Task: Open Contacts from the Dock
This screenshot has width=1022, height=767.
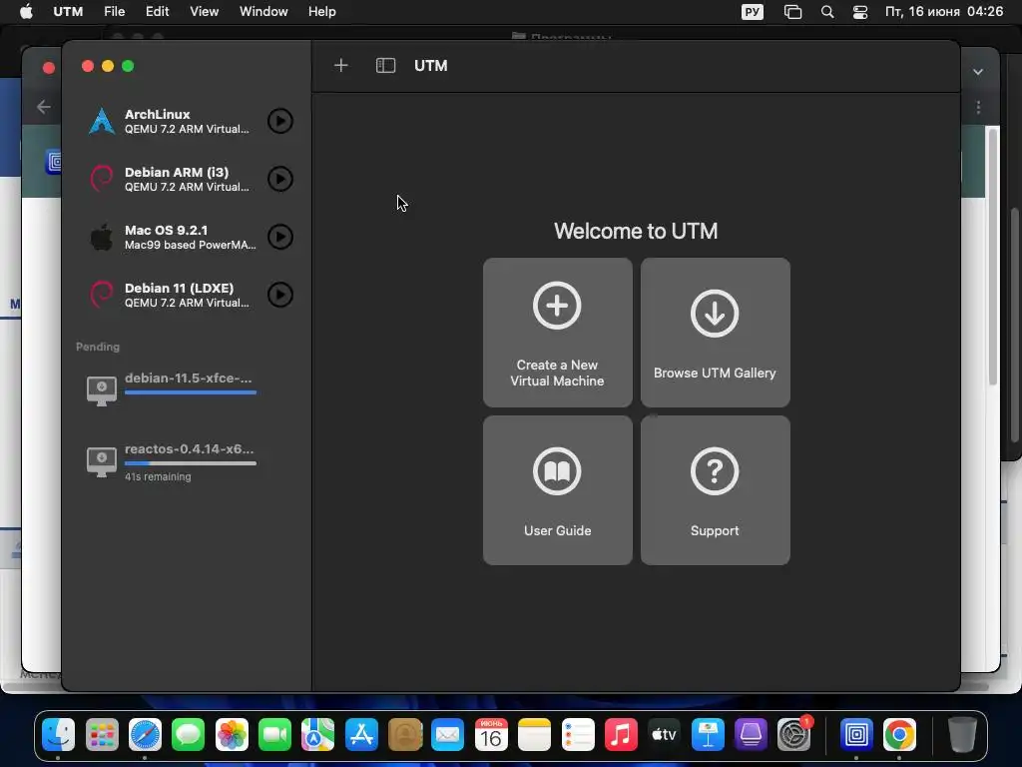Action: tap(405, 735)
